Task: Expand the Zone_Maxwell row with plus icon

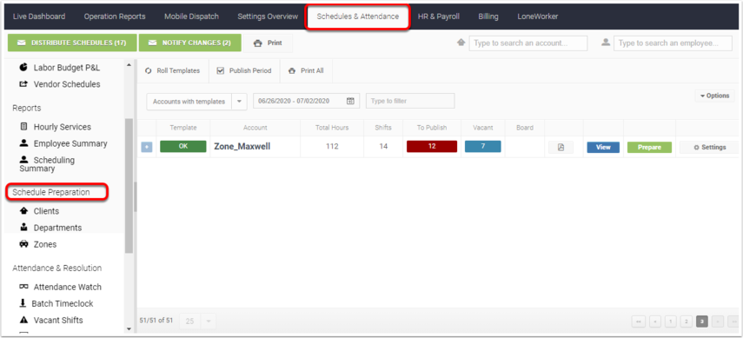Action: (146, 148)
